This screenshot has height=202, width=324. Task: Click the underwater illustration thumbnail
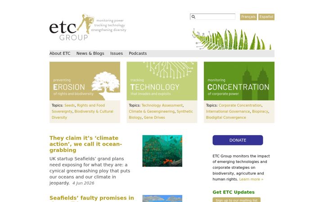click(162, 151)
